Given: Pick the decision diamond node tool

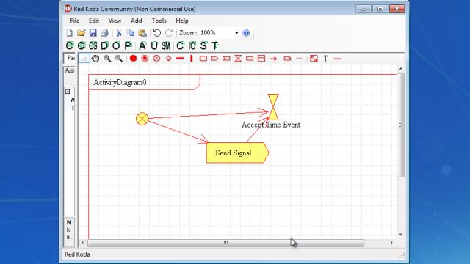Looking at the screenshot, I should (x=168, y=59).
